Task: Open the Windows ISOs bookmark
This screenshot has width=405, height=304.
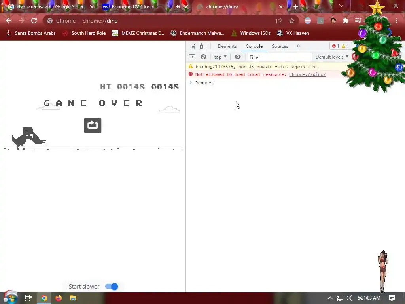Action: point(251,33)
